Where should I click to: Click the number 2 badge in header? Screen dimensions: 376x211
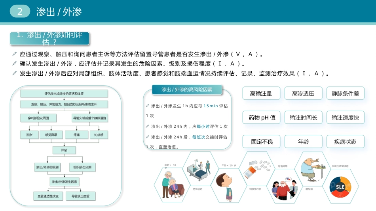(20, 11)
